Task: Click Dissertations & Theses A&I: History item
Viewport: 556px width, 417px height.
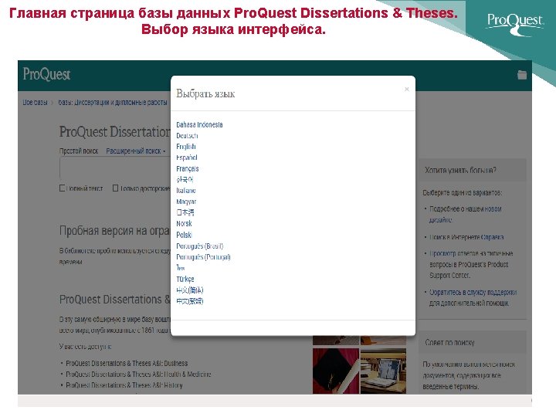Action: (124, 385)
